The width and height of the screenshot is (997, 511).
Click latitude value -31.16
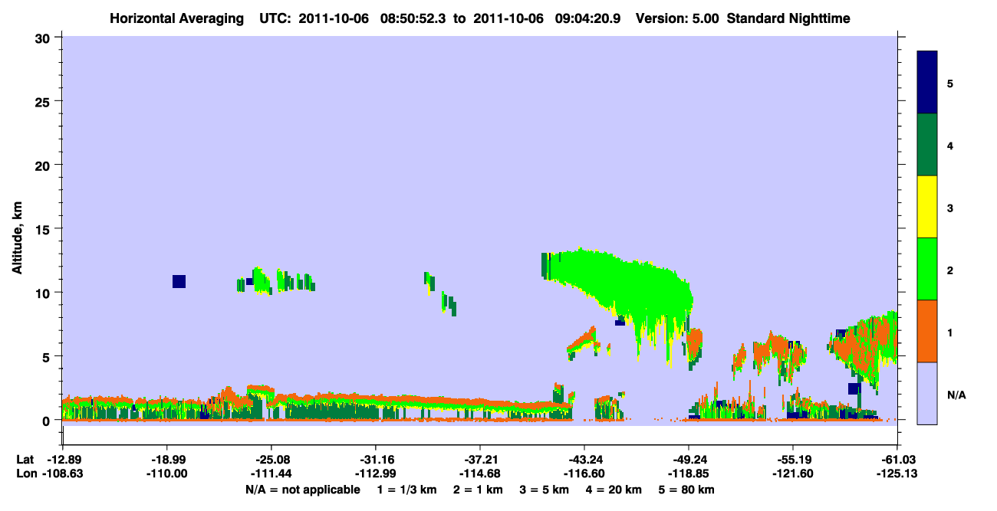pyautogui.click(x=376, y=460)
